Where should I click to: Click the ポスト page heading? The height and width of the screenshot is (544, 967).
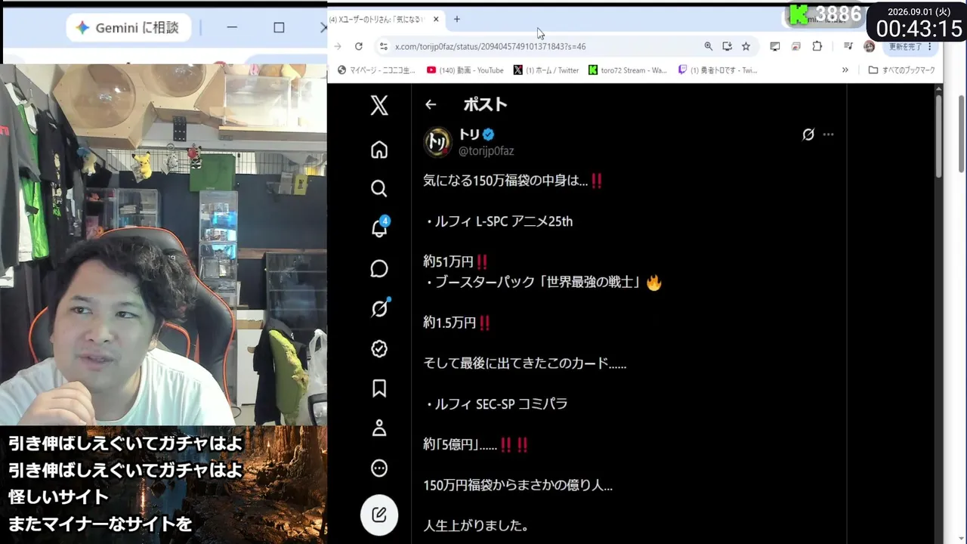click(x=485, y=105)
